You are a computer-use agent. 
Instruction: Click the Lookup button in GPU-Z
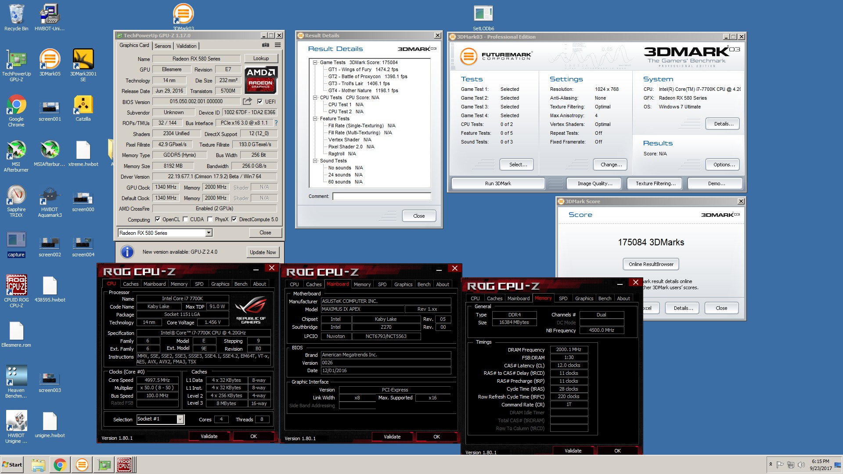[261, 58]
